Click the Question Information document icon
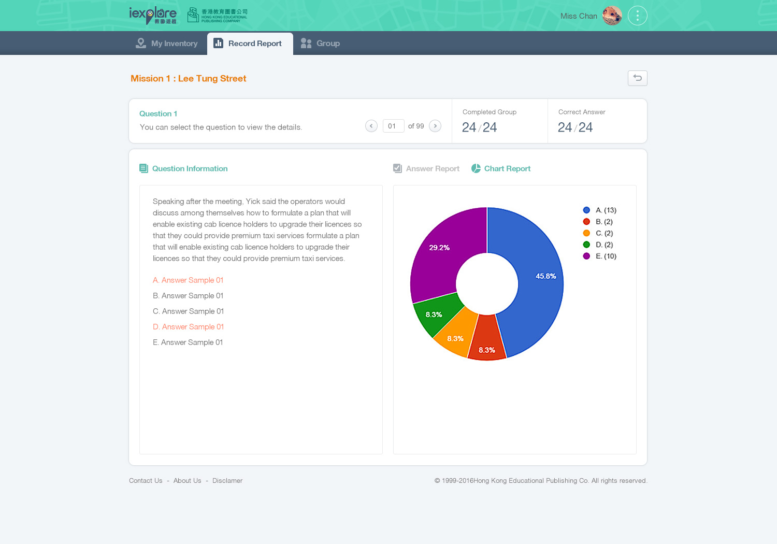This screenshot has width=777, height=544. (143, 168)
